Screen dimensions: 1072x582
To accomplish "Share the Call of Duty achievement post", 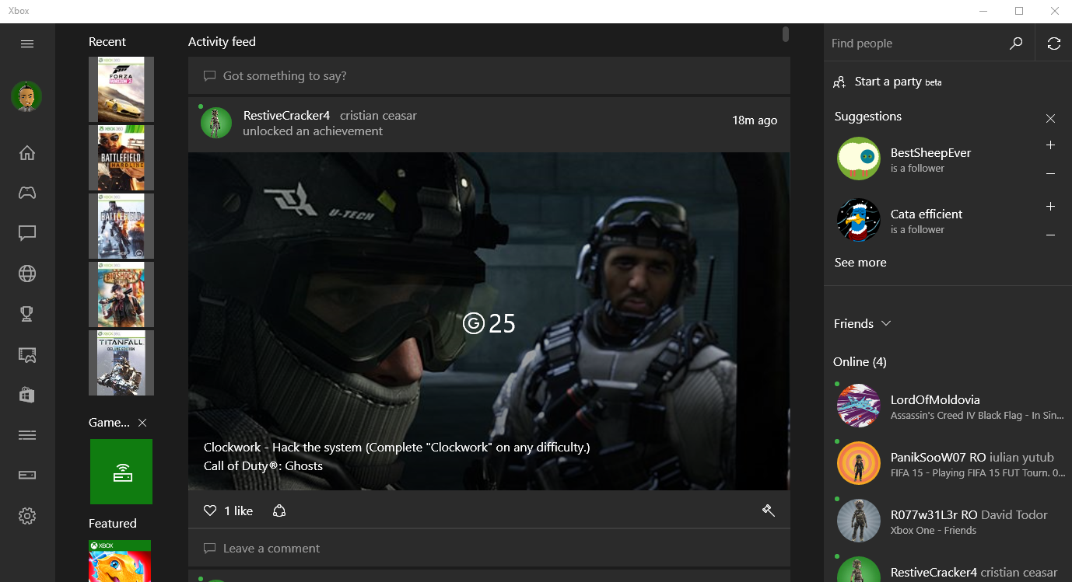I will pyautogui.click(x=279, y=511).
